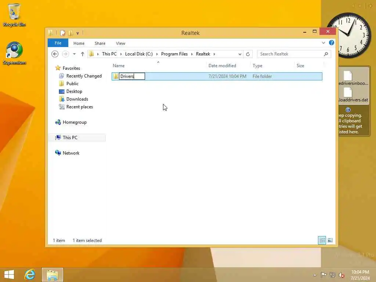Click the Back navigation arrow

pyautogui.click(x=55, y=54)
